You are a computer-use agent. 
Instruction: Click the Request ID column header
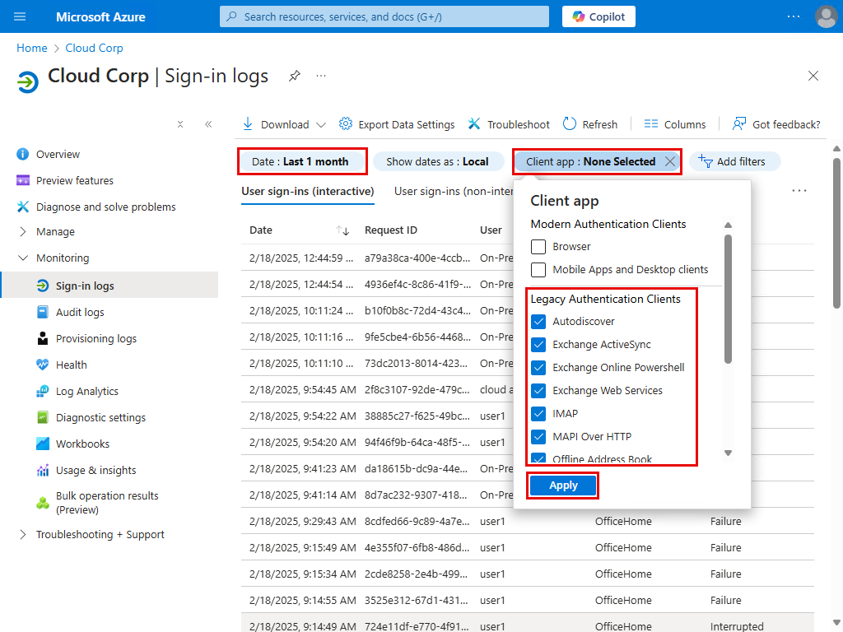tap(391, 230)
